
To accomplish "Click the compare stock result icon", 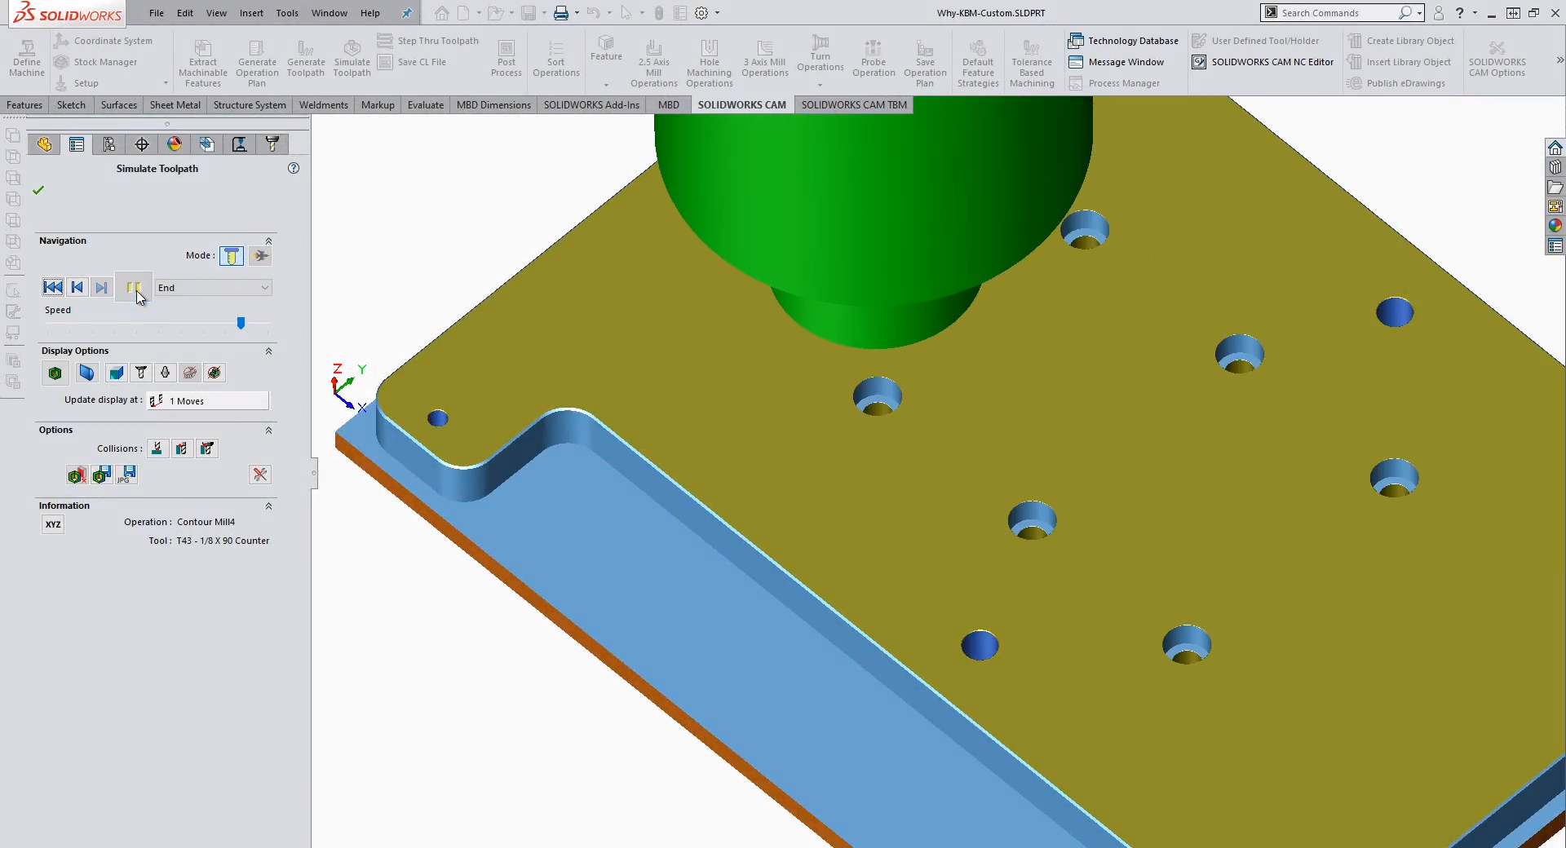I will pyautogui.click(x=77, y=475).
